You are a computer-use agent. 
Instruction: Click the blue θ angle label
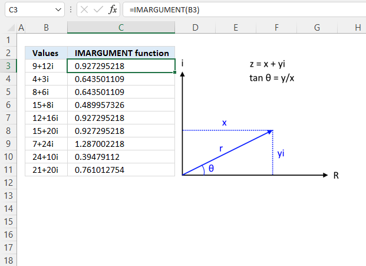point(211,168)
